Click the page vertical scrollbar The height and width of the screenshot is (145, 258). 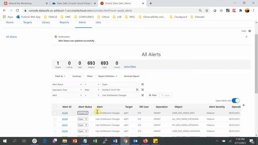[x=256, y=64]
